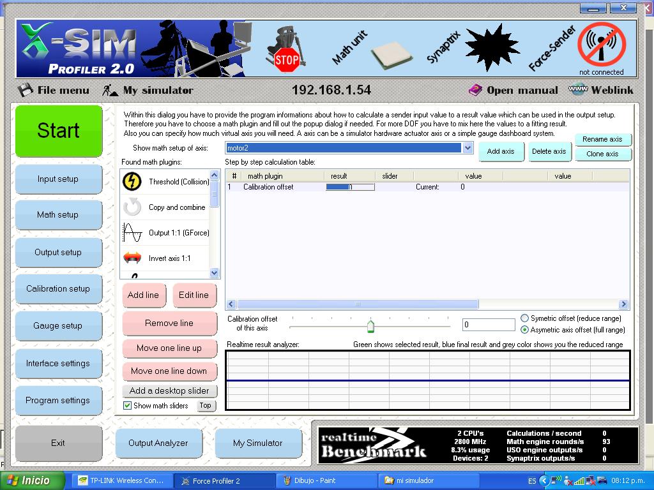The image size is (654, 490).
Task: Click the result bar in Calibration offset row
Action: [350, 187]
